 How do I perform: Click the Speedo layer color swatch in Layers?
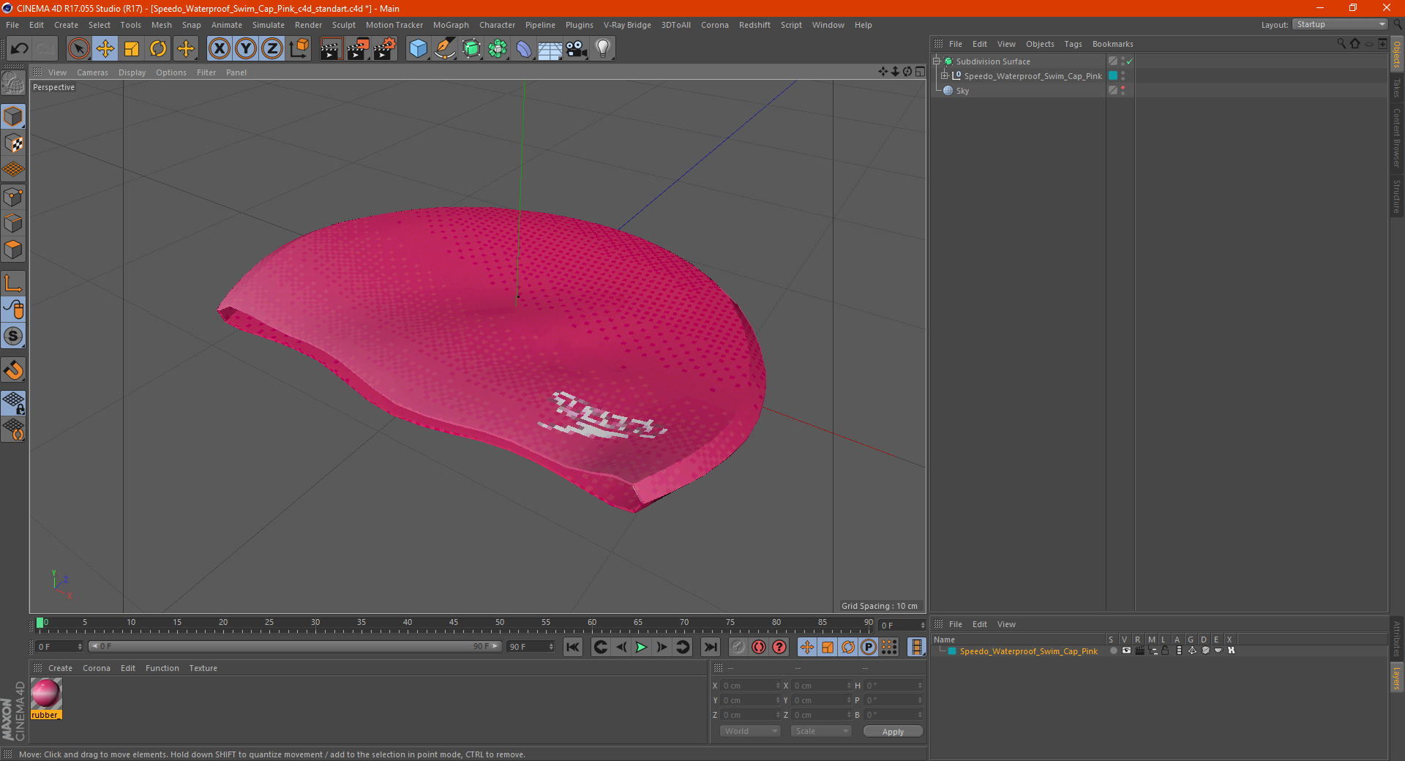(x=952, y=651)
